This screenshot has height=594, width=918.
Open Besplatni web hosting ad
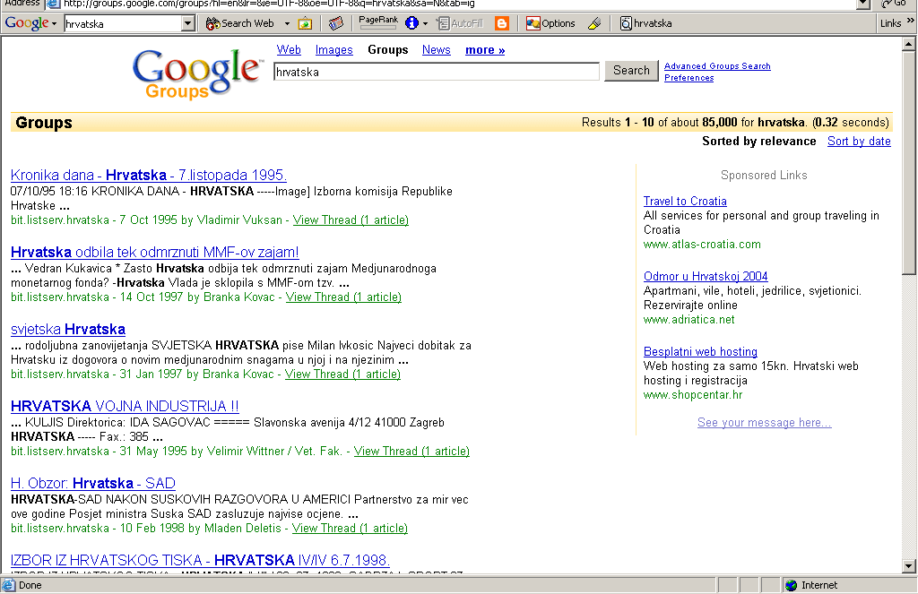[x=700, y=352]
